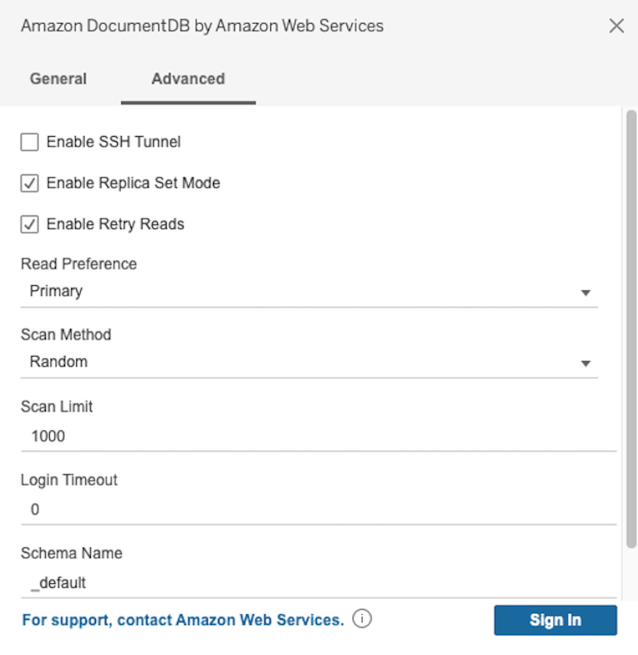Select the Advanced tab
Image resolution: width=638 pixels, height=655 pixels.
click(188, 79)
